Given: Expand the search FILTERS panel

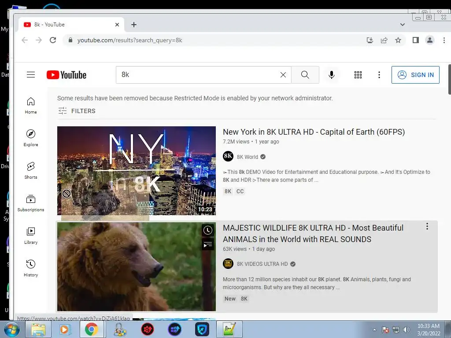Looking at the screenshot, I should [x=77, y=110].
